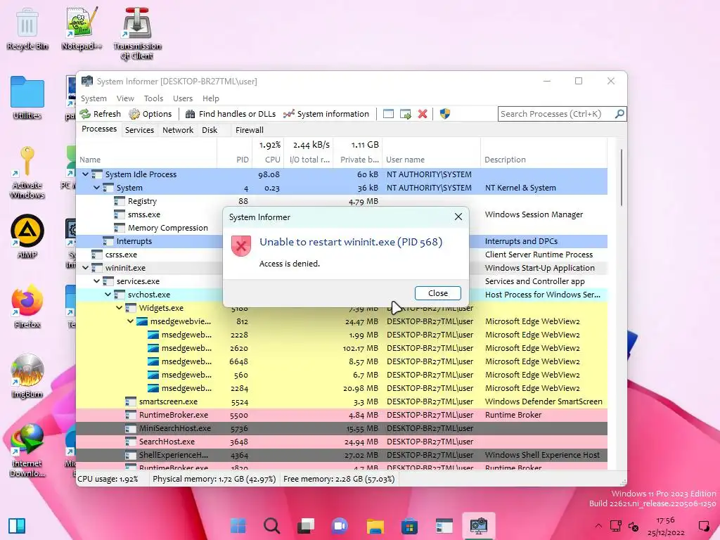The height and width of the screenshot is (540, 720).
Task: Click the find window and thread icon
Action: click(406, 114)
